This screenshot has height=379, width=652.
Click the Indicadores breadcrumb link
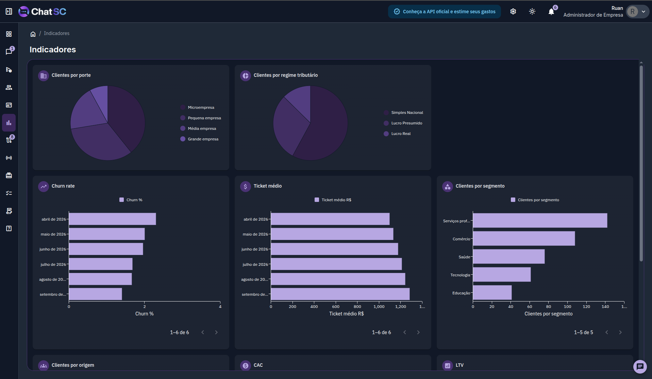pyautogui.click(x=56, y=33)
